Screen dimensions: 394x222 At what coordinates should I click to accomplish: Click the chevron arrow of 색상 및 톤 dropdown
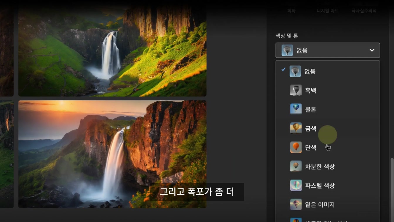(372, 50)
